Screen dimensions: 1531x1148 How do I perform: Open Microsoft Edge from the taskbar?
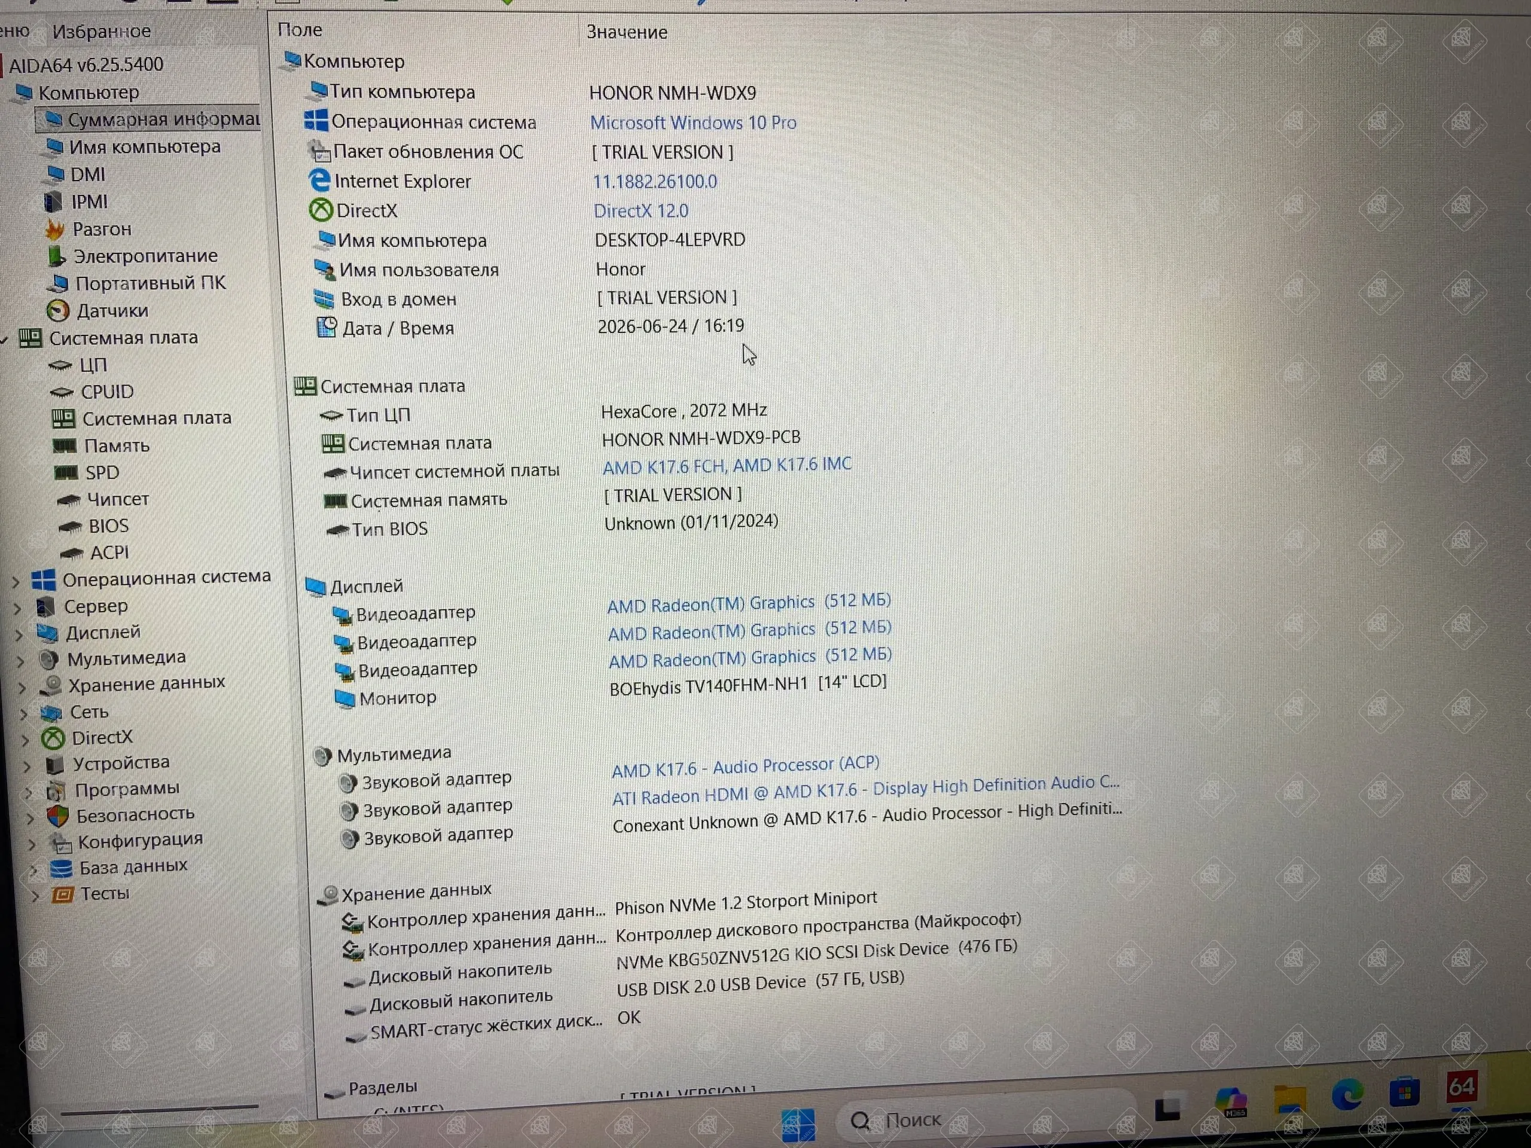pyautogui.click(x=1347, y=1094)
